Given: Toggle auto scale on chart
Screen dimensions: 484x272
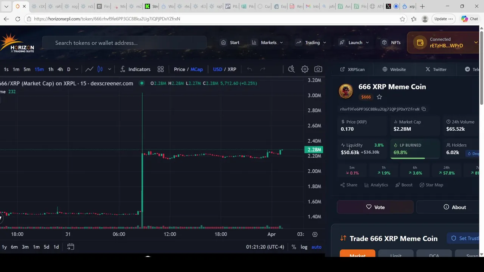Looking at the screenshot, I should [316, 247].
